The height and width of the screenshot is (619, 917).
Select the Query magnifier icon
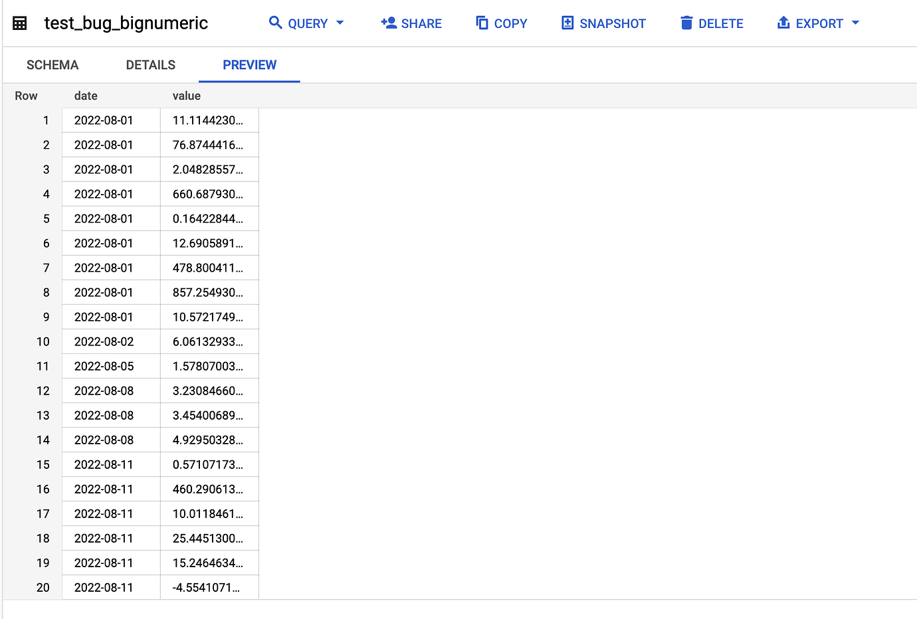pyautogui.click(x=276, y=22)
